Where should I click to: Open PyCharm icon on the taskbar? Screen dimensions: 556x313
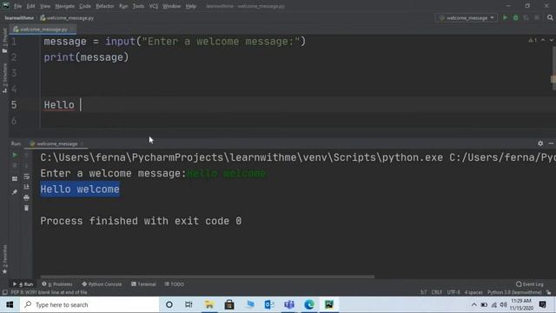click(x=329, y=304)
